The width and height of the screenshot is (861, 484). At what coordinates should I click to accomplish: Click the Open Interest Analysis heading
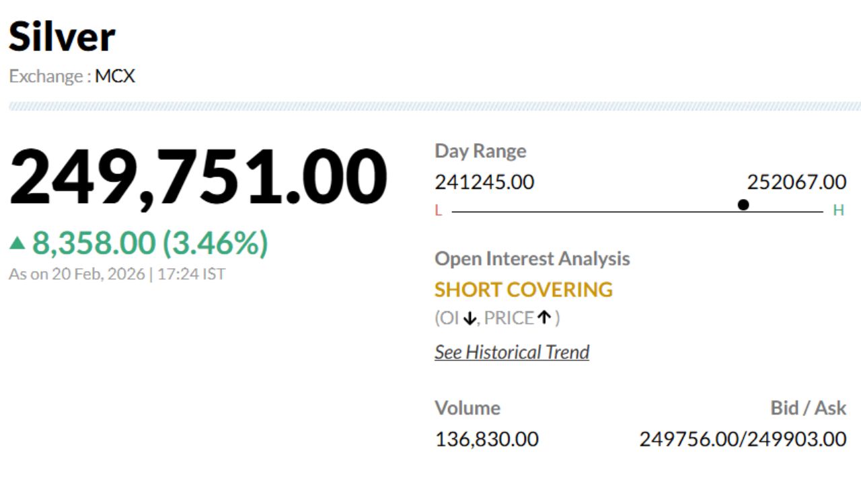532,259
